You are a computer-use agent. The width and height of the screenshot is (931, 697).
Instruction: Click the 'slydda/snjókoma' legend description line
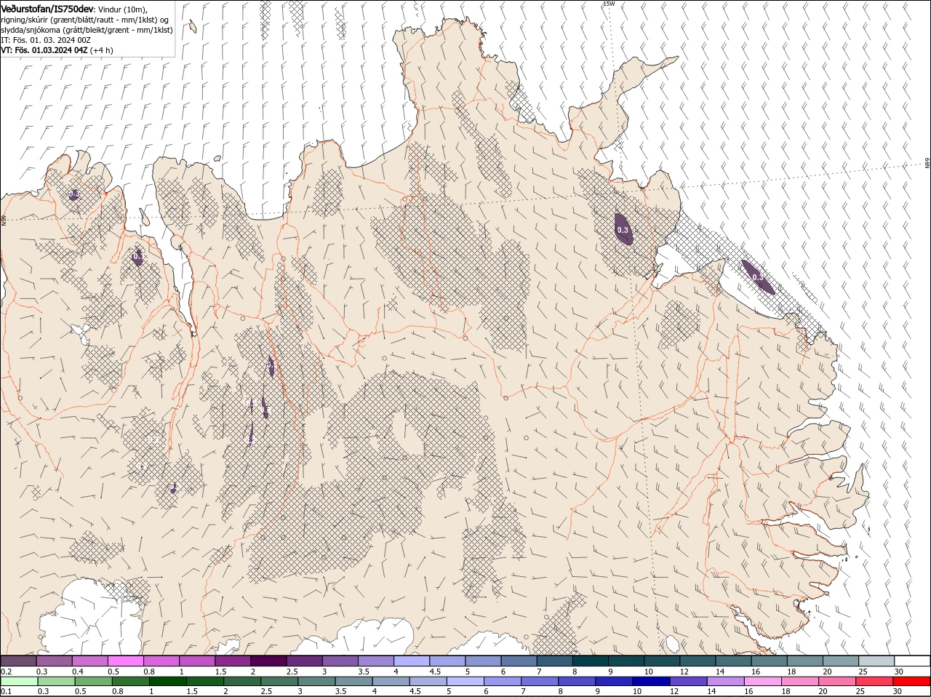coord(87,30)
